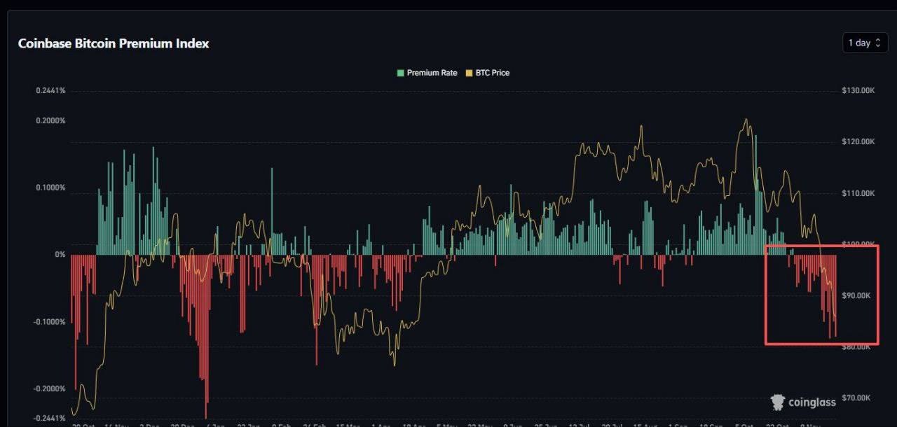Click the $70.00K price axis label
Screen dimensions: 897x427
[x=856, y=398]
